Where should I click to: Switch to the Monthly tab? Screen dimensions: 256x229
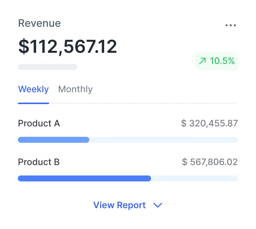tap(76, 89)
